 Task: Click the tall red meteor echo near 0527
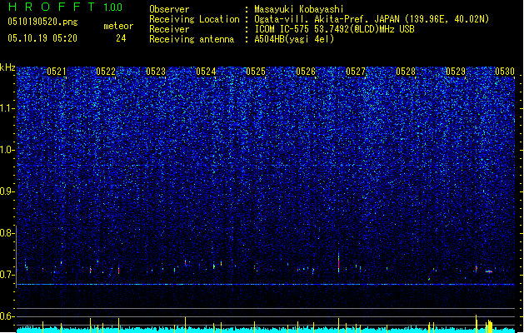[338, 262]
